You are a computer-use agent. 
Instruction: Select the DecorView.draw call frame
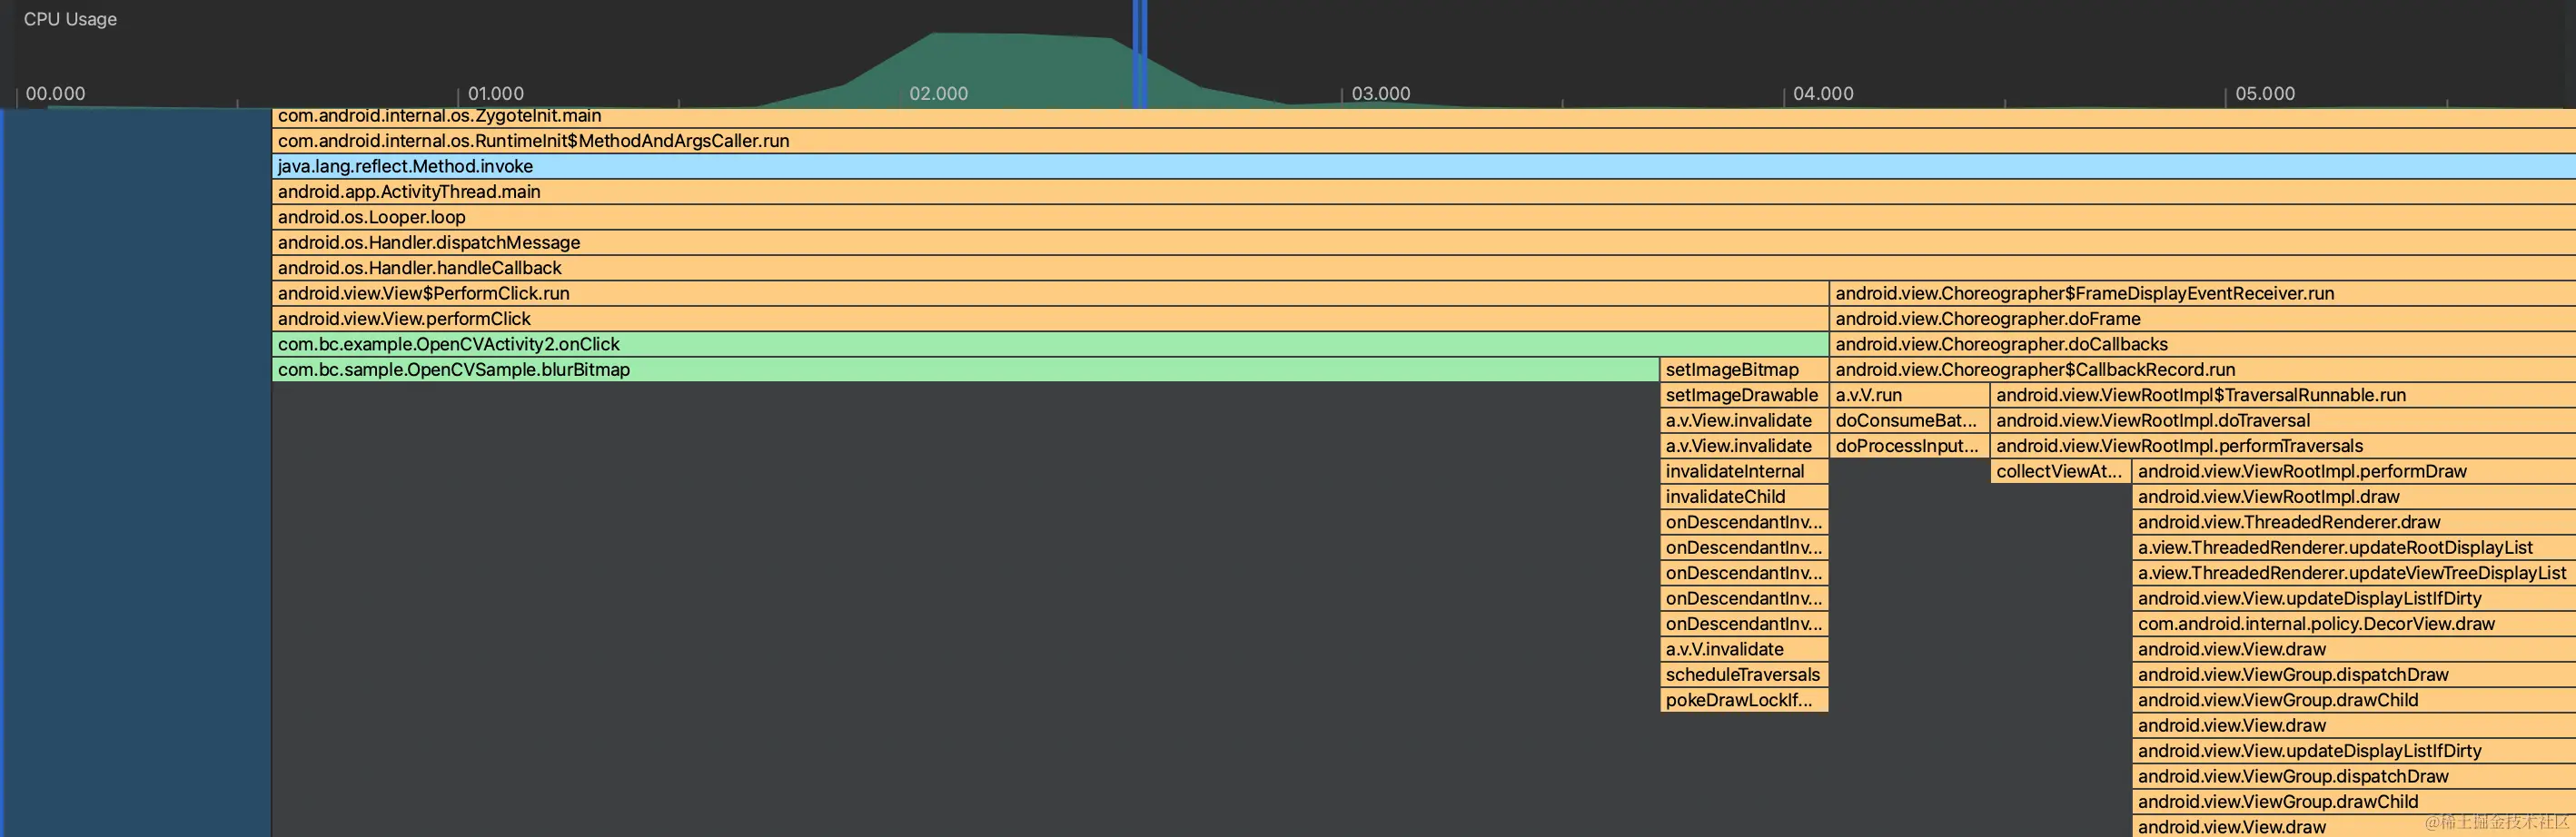point(2354,624)
